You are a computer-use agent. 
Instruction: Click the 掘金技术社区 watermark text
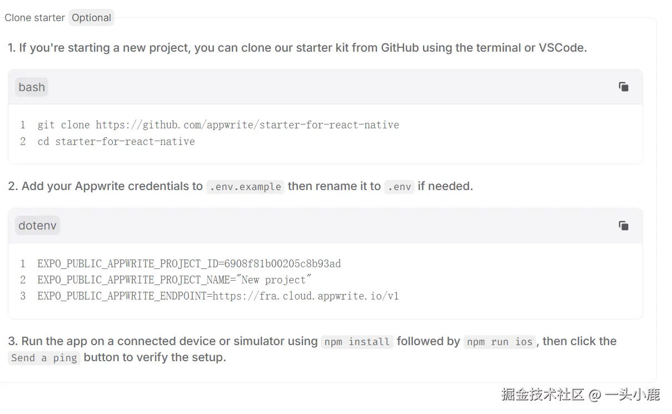[542, 395]
